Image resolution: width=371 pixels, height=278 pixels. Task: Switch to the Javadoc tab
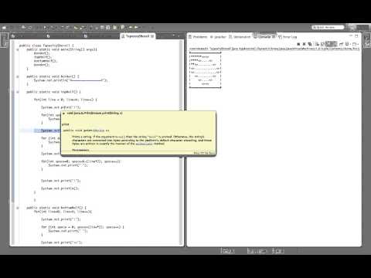(x=218, y=37)
